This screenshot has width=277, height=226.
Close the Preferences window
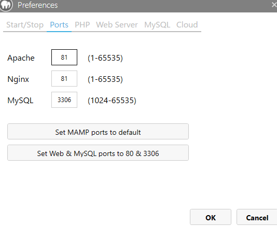[x=274, y=5]
